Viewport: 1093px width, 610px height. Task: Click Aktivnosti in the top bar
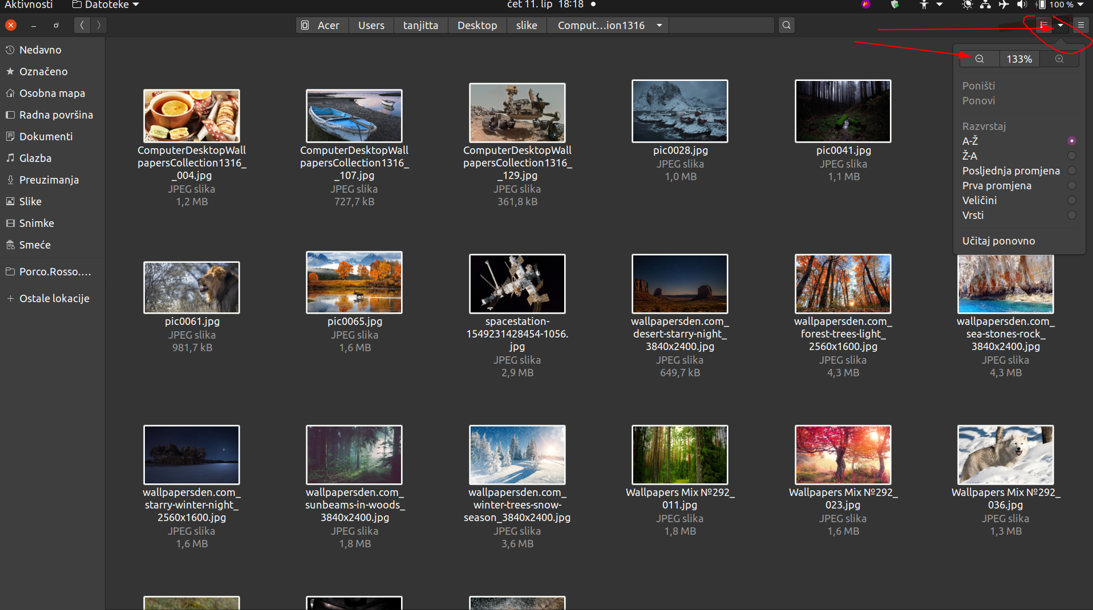pyautogui.click(x=29, y=5)
